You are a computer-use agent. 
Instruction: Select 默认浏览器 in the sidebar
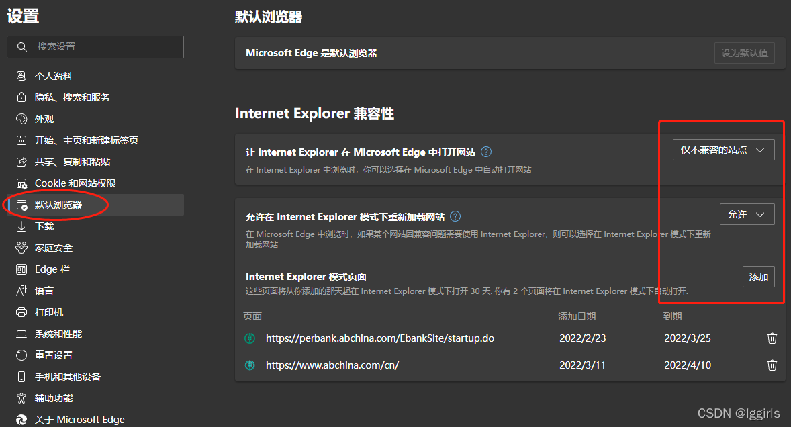[x=95, y=205]
